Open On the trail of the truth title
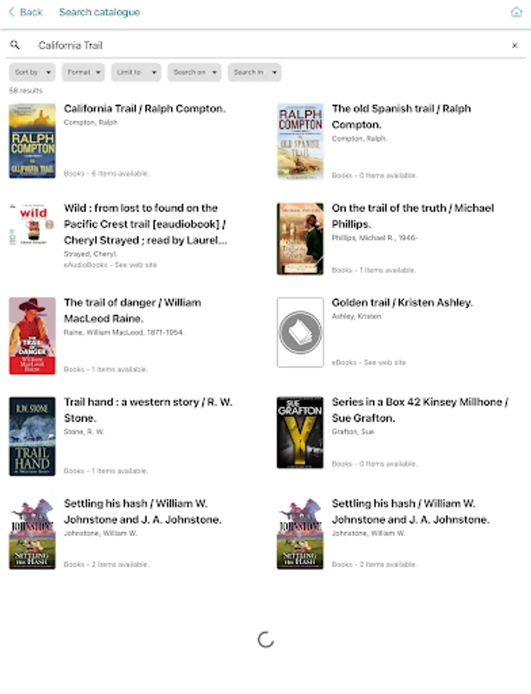 click(x=412, y=216)
